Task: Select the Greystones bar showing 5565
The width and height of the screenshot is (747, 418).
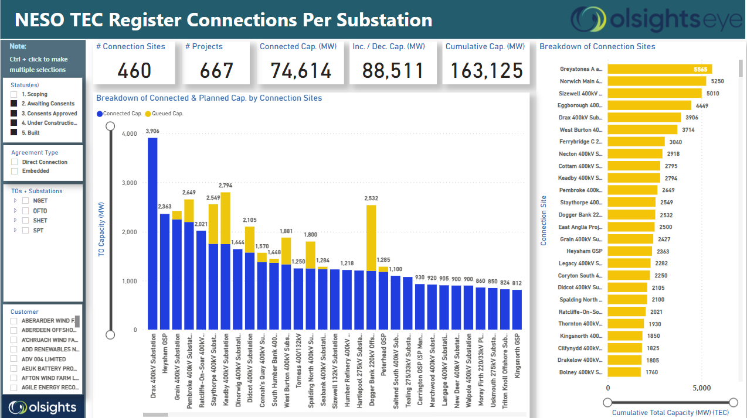Action: 660,69
